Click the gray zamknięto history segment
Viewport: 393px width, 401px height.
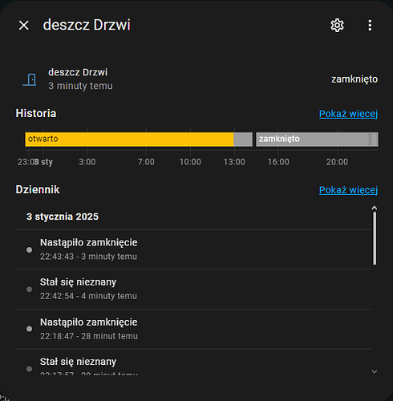[x=312, y=140]
